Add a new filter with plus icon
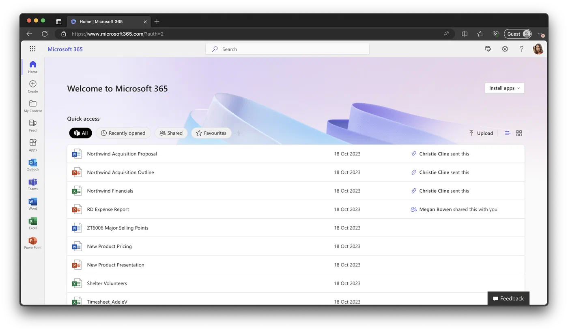The width and height of the screenshot is (568, 332). [x=239, y=133]
